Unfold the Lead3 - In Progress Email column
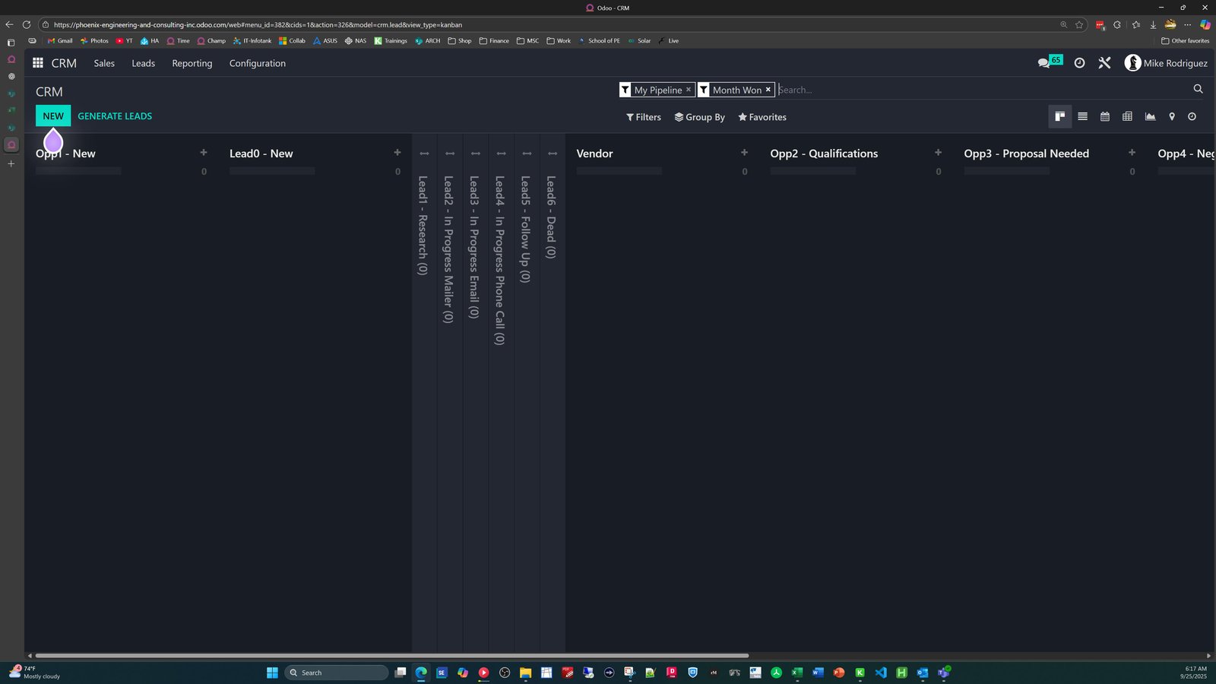 pyautogui.click(x=476, y=154)
